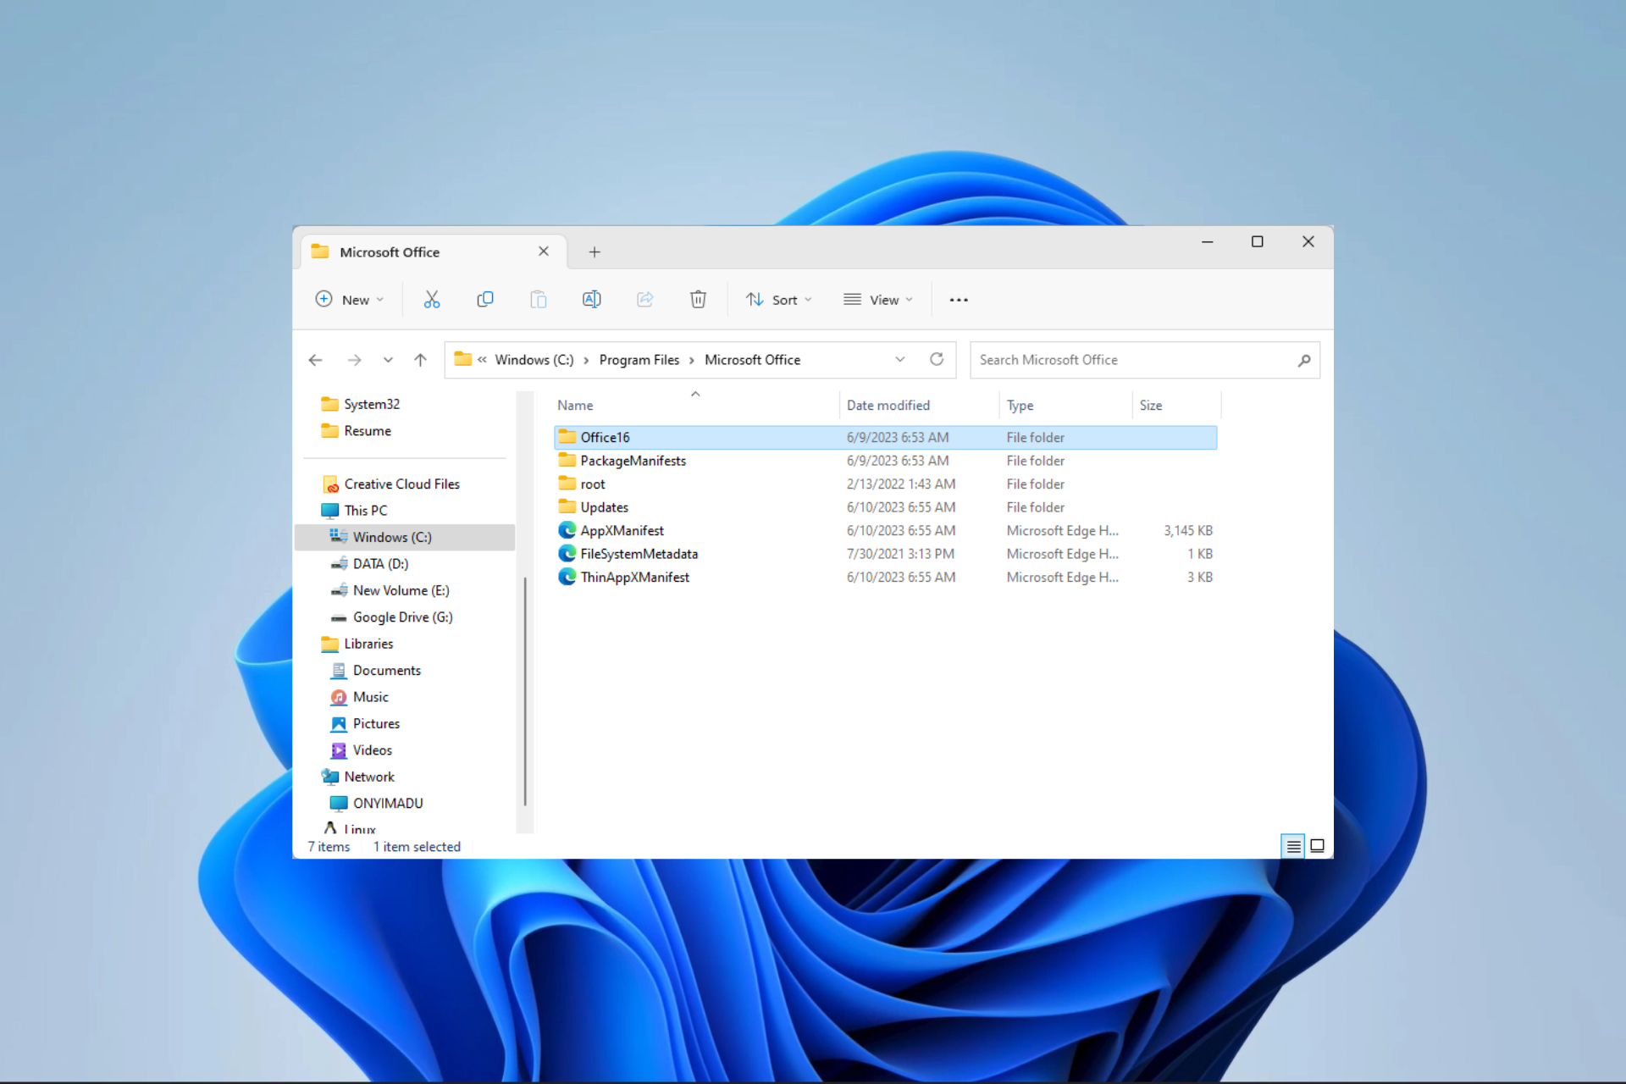Open Music library in sidebar
The height and width of the screenshot is (1084, 1626).
370,697
